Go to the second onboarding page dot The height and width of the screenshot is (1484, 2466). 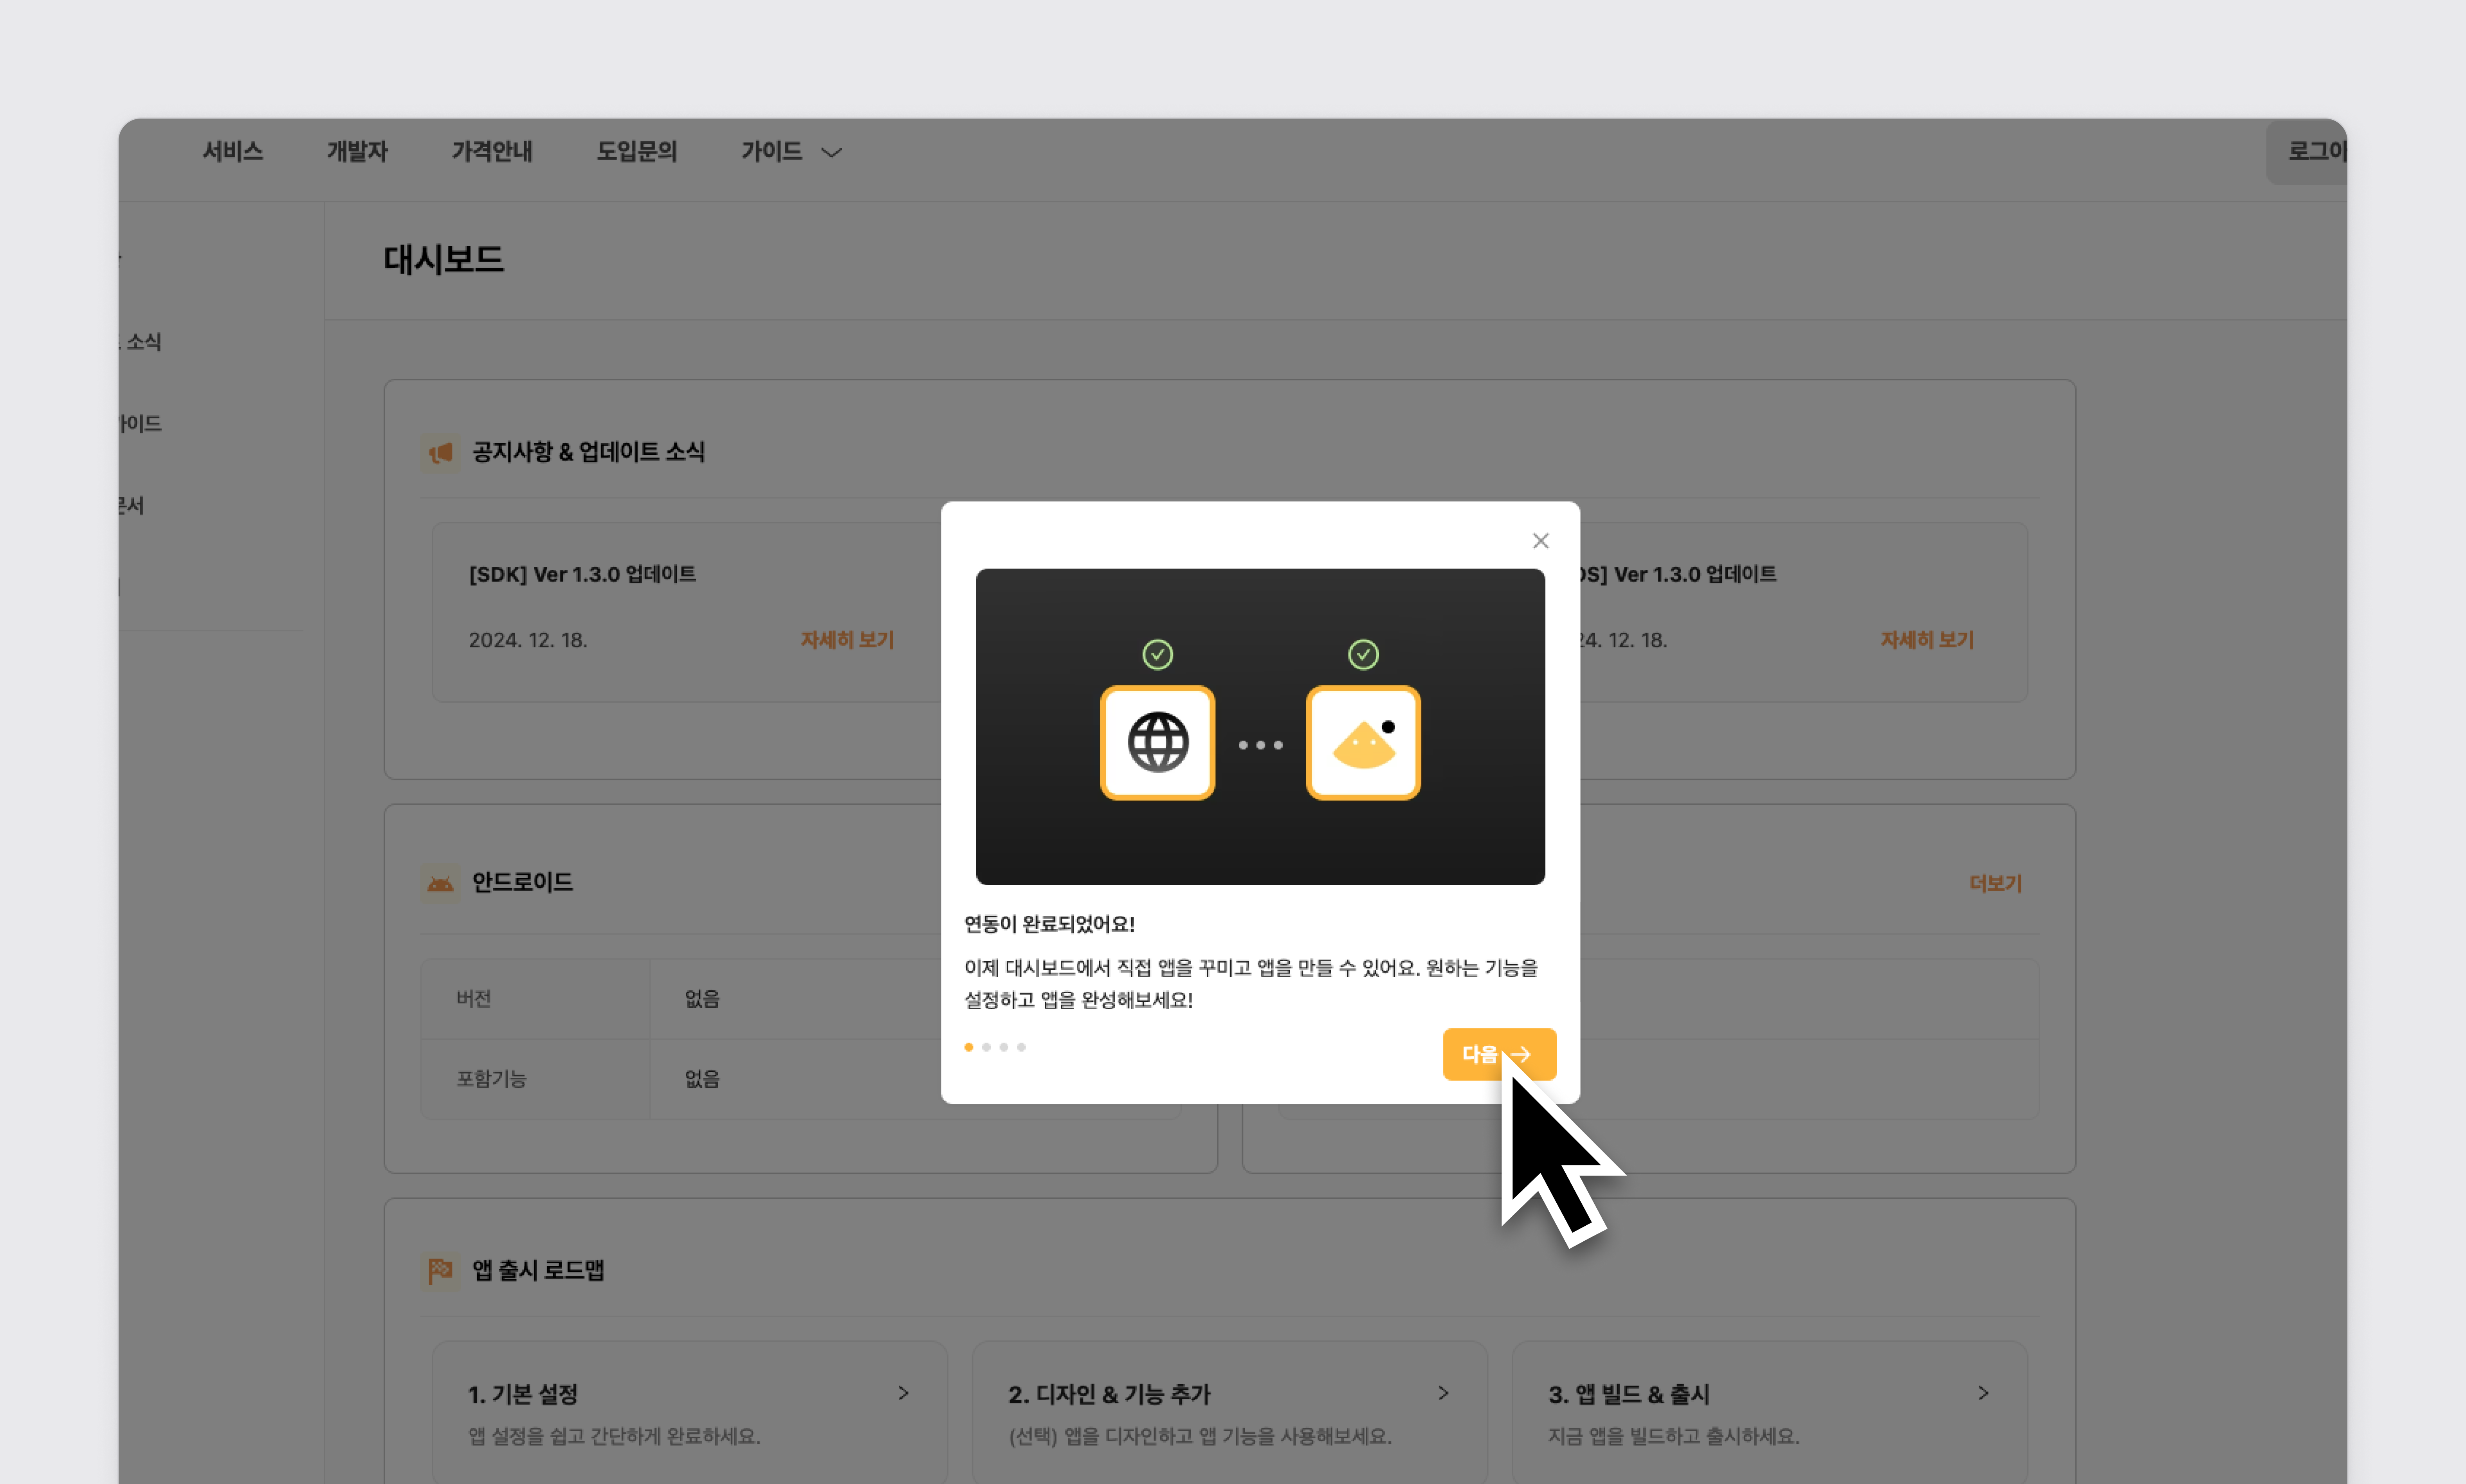point(986,1047)
